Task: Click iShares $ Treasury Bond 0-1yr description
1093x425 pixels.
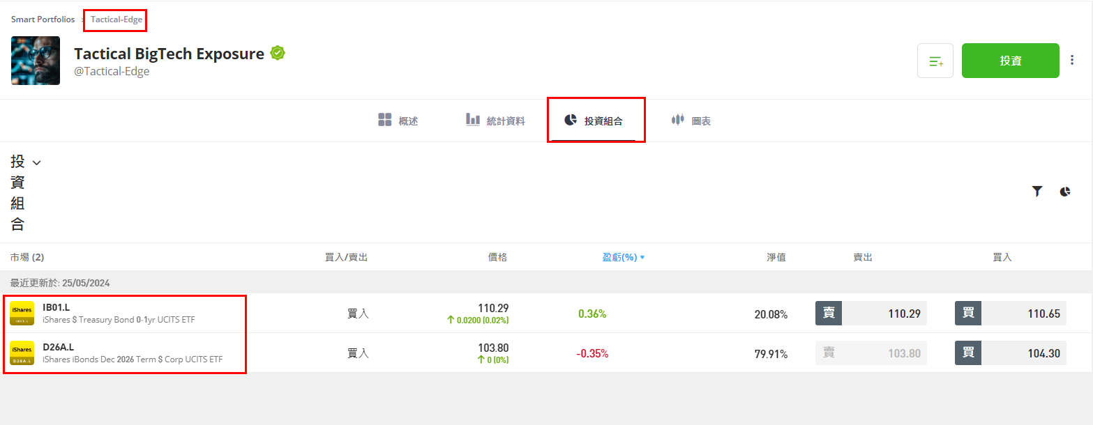Action: click(119, 320)
